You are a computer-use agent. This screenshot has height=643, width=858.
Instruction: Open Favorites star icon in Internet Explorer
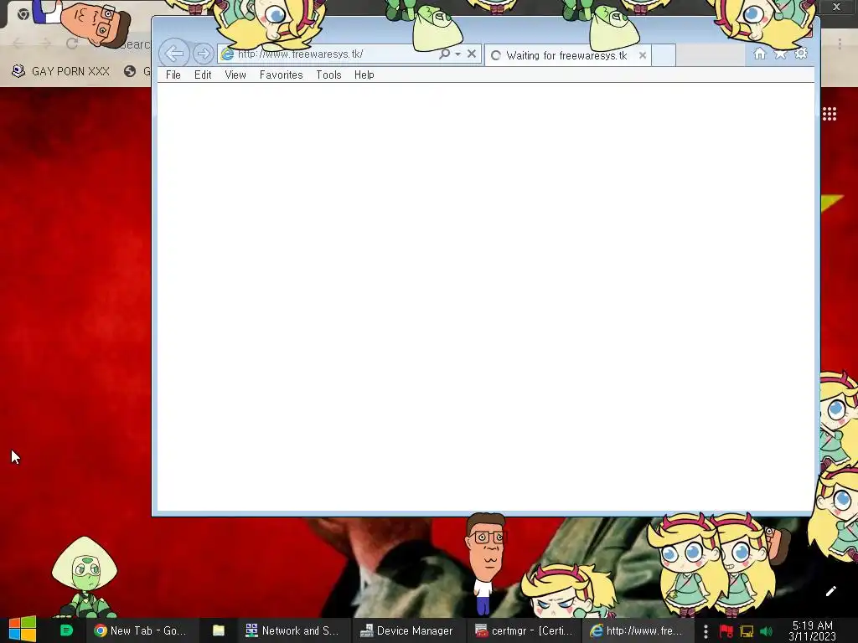(x=780, y=54)
